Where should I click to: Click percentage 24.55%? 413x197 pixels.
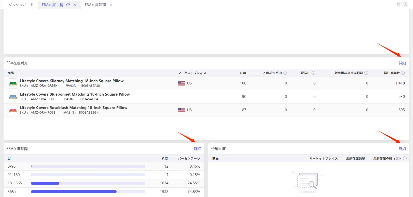point(194,183)
